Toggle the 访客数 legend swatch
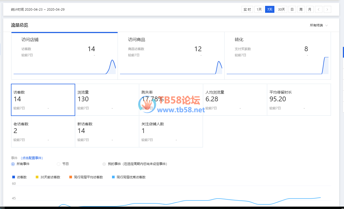344x209 pixels. click(x=14, y=177)
